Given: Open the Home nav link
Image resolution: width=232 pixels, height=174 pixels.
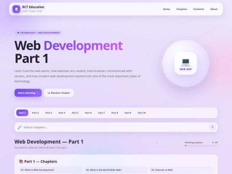Looking at the screenshot, I should pos(166,9).
